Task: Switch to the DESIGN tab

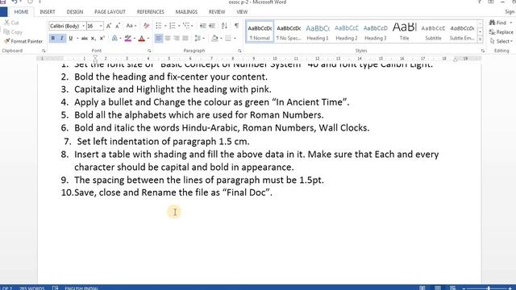Action: point(75,12)
